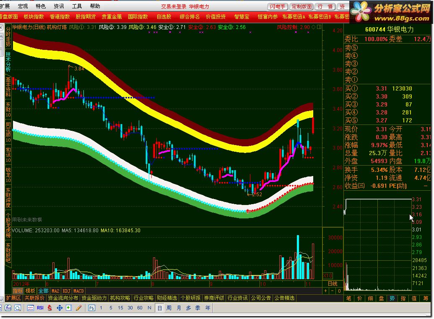Open the 资金流向分布 bottom tab

tap(63, 298)
